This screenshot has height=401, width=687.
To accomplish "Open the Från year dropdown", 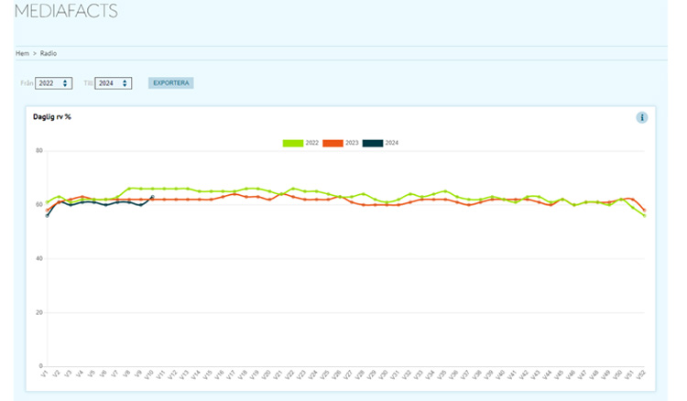I will coord(54,83).
